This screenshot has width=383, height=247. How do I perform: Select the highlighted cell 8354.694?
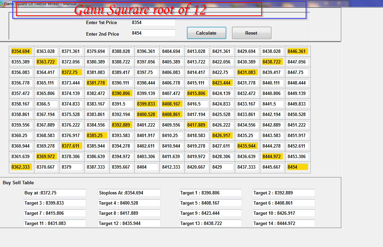(21, 51)
